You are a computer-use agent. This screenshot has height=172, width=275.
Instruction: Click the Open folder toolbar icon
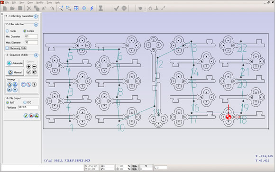tap(12, 8)
